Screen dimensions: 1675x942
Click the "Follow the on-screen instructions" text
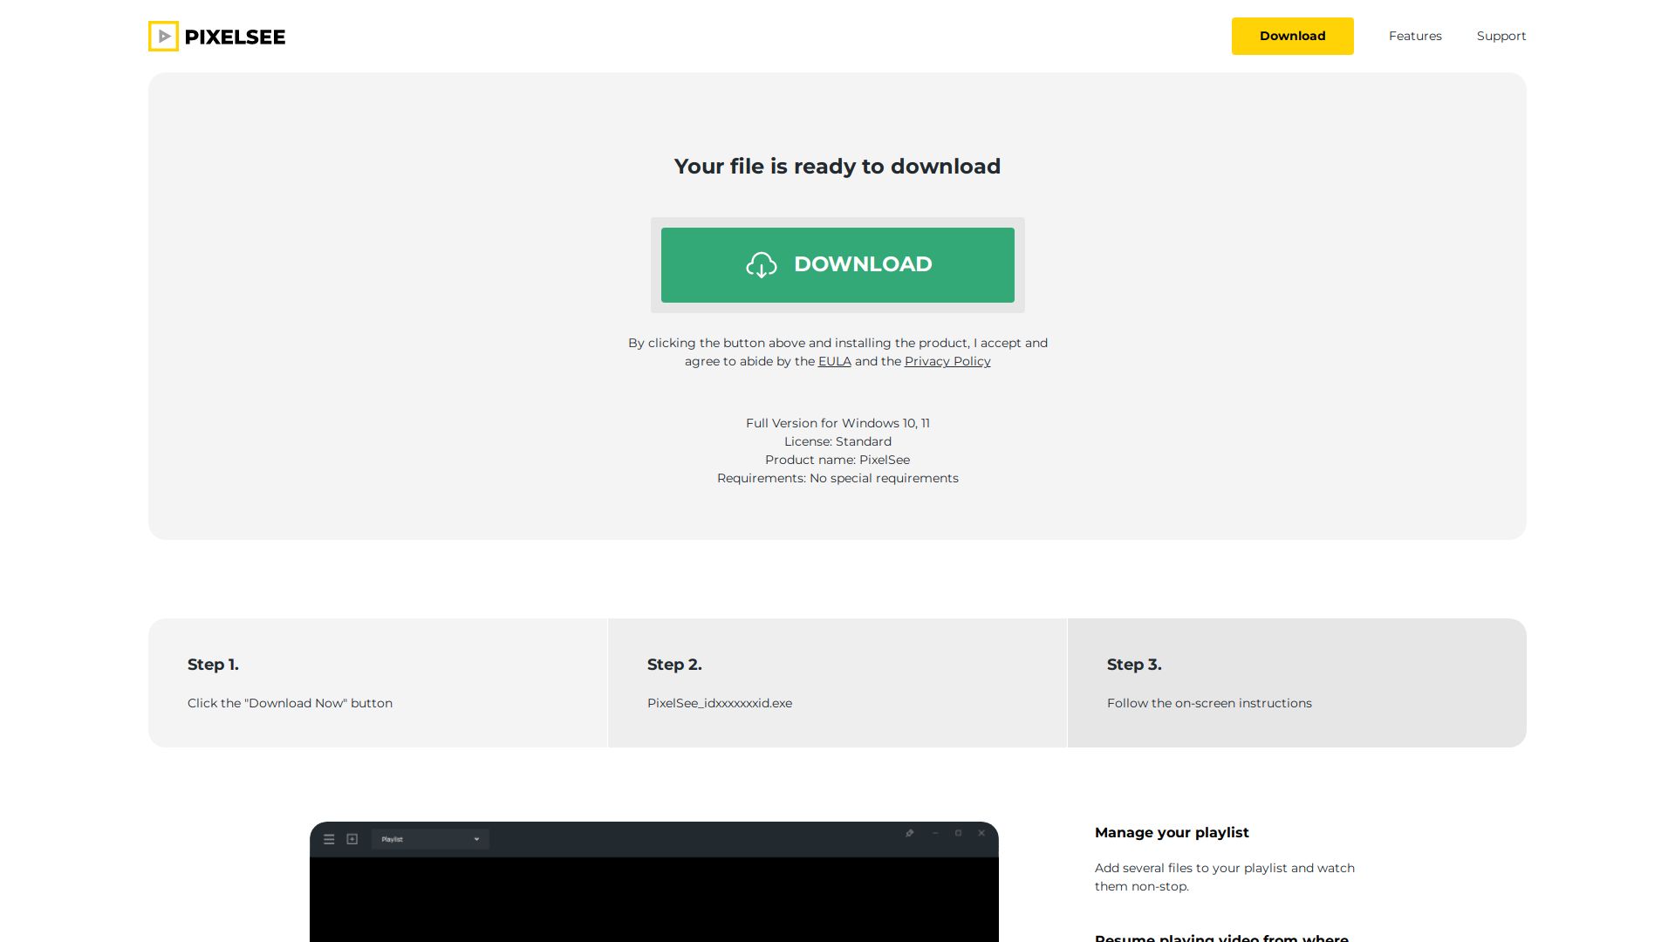(x=1209, y=703)
